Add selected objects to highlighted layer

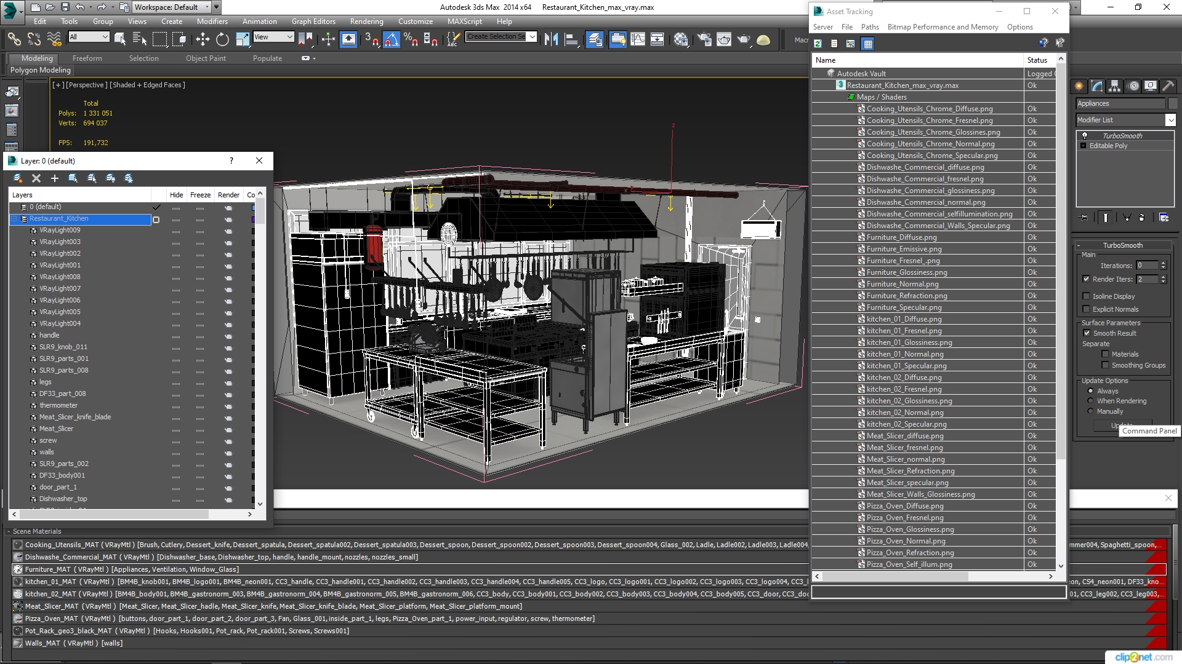coord(55,178)
